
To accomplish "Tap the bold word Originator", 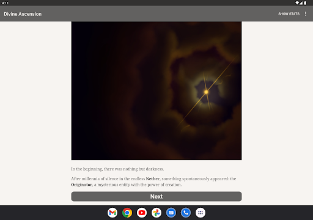I will click(x=81, y=185).
